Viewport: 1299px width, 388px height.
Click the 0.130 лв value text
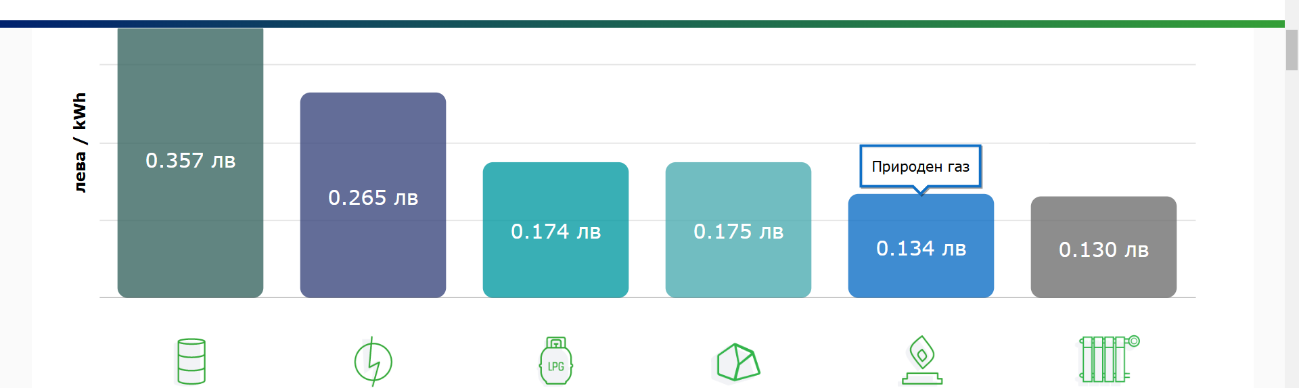(x=1103, y=249)
